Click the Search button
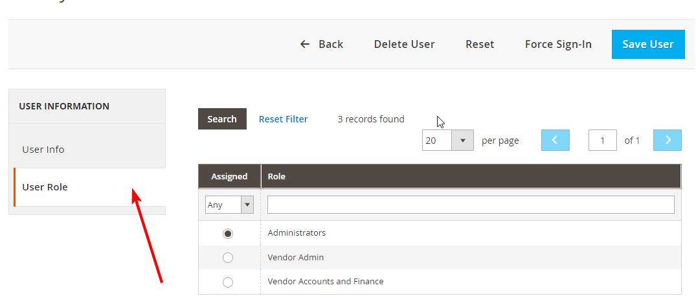This screenshot has height=305, width=696. click(222, 119)
